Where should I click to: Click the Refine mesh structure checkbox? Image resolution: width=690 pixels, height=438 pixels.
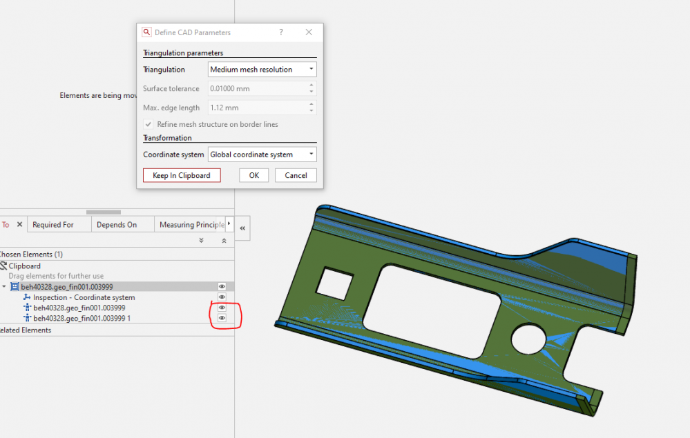148,124
